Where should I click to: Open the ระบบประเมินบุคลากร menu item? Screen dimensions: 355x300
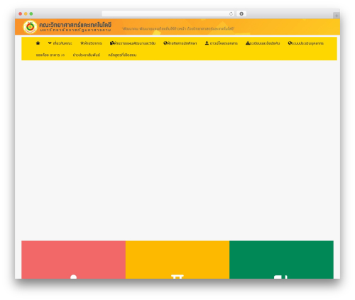[x=306, y=43]
